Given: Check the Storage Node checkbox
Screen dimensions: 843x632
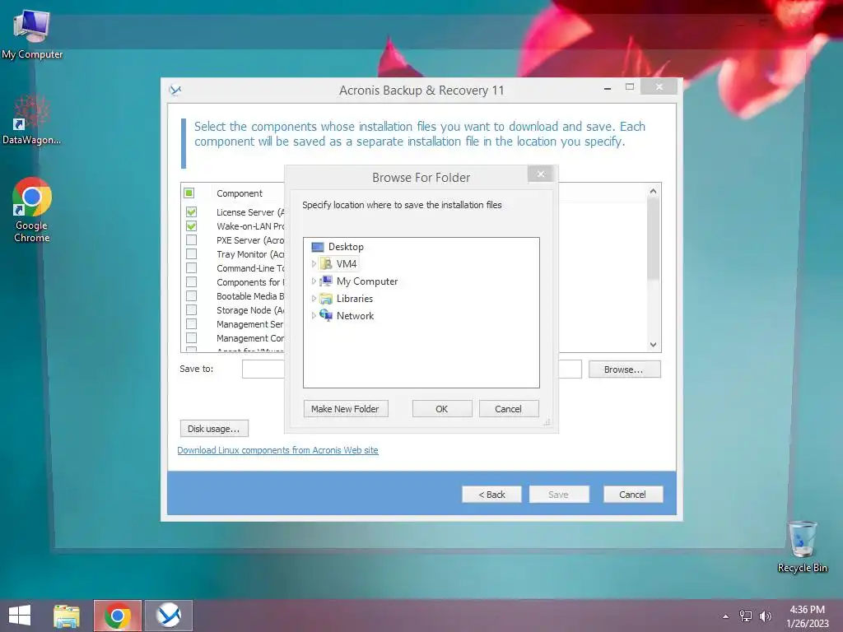Looking at the screenshot, I should click(x=191, y=309).
